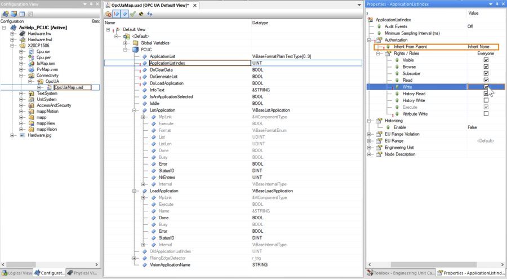507x279 pixels.
Task: Toggle the Visible checkbox
Action: (486, 60)
